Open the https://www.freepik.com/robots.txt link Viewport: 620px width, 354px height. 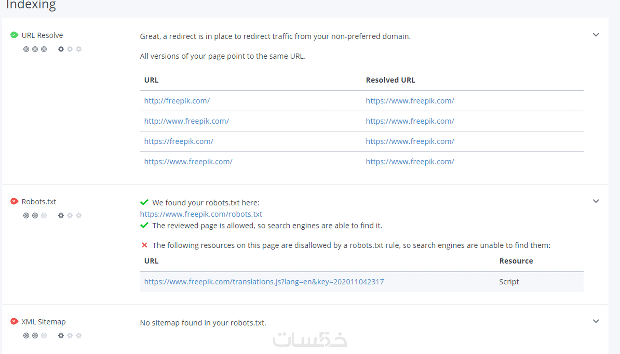(x=201, y=214)
